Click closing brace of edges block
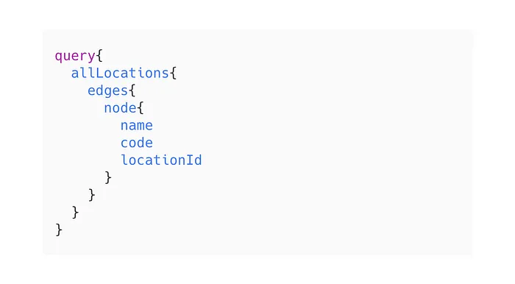 pos(92,195)
